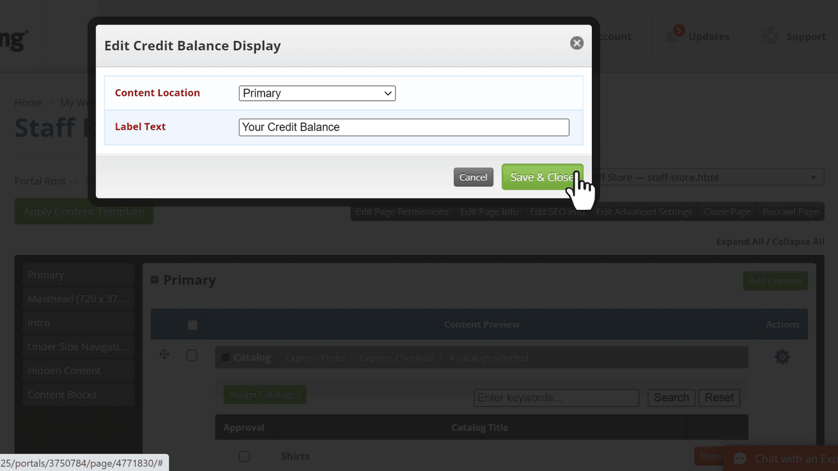Click the move handle icon for Catalog row
This screenshot has height=471, width=838.
pyautogui.click(x=164, y=355)
